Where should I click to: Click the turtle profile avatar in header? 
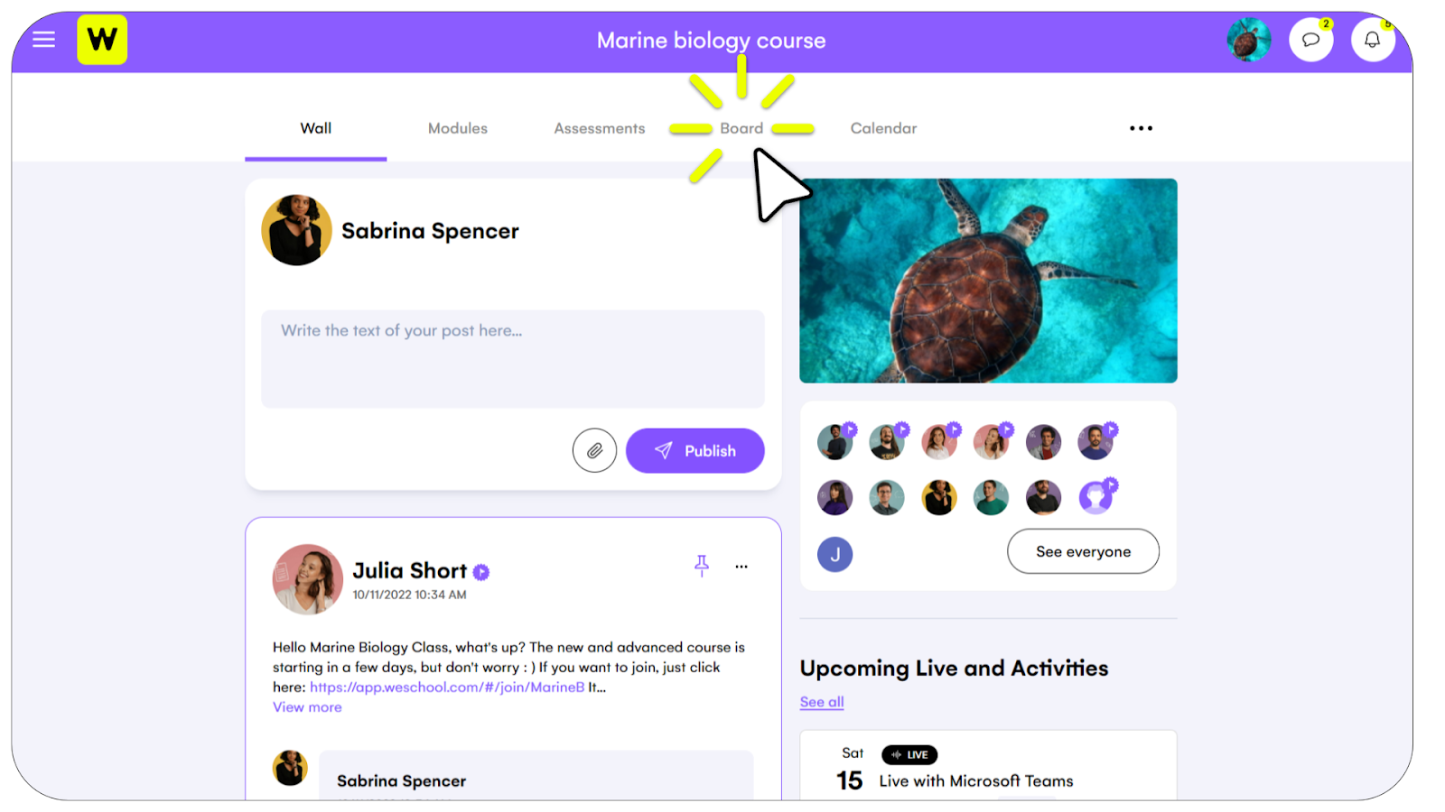tap(1249, 40)
